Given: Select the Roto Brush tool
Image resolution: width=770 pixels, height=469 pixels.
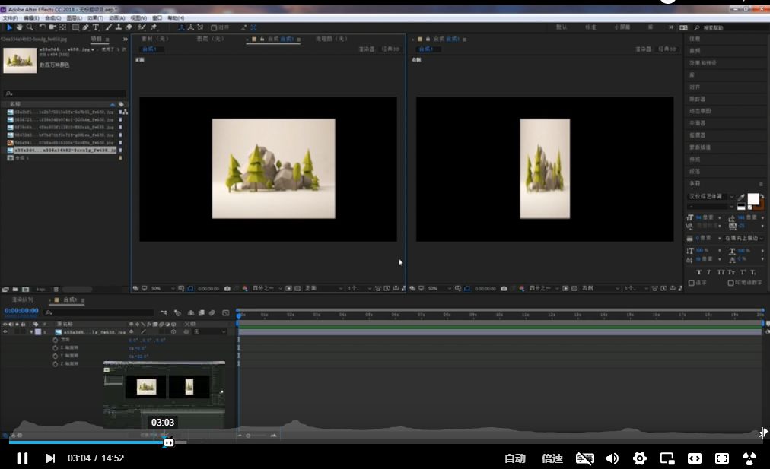Looking at the screenshot, I should point(142,27).
